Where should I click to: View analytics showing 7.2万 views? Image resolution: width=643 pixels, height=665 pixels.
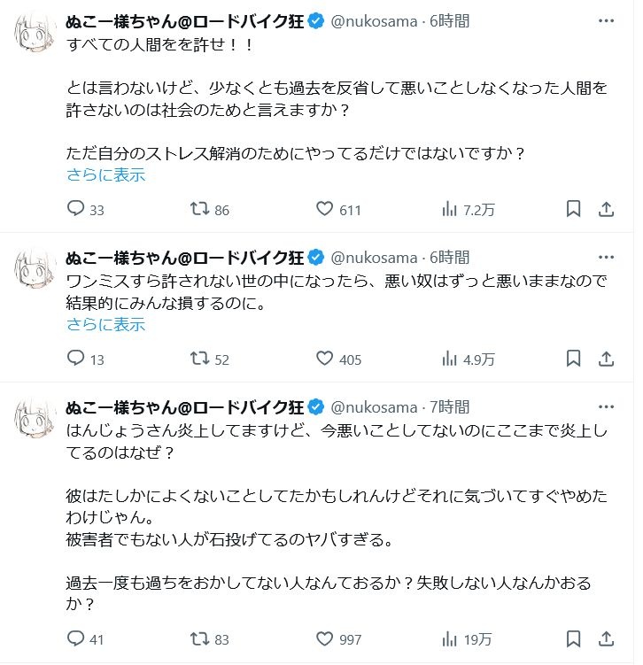click(x=449, y=210)
